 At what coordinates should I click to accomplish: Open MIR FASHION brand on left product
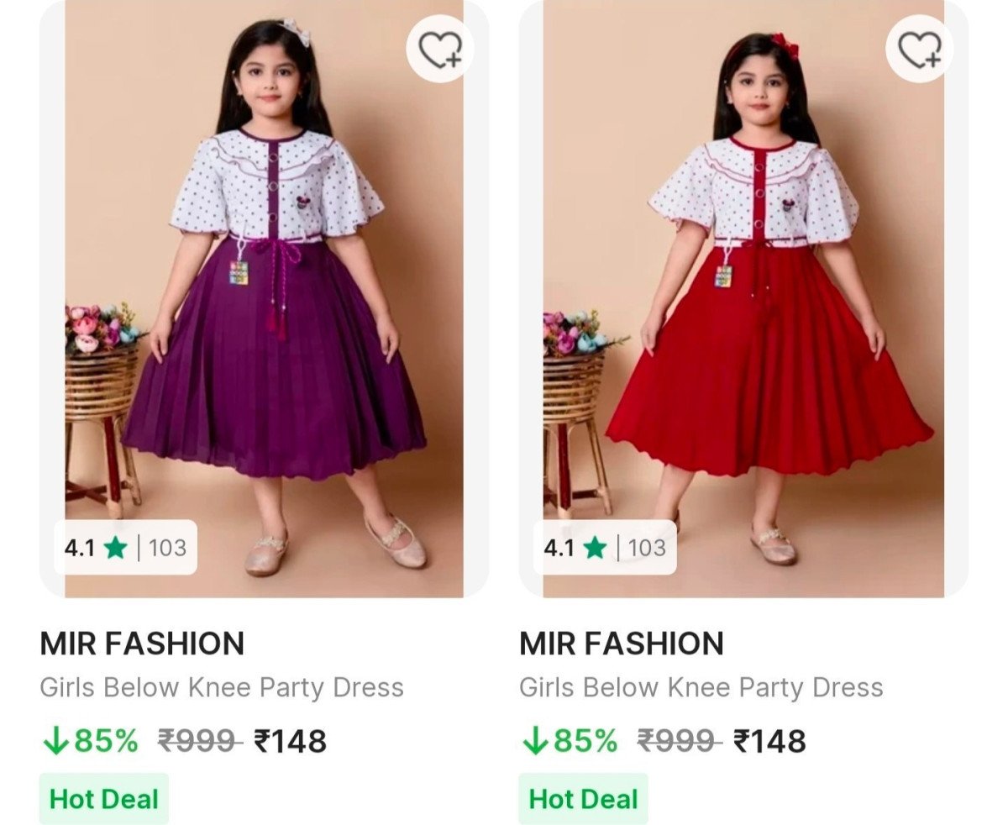(142, 644)
